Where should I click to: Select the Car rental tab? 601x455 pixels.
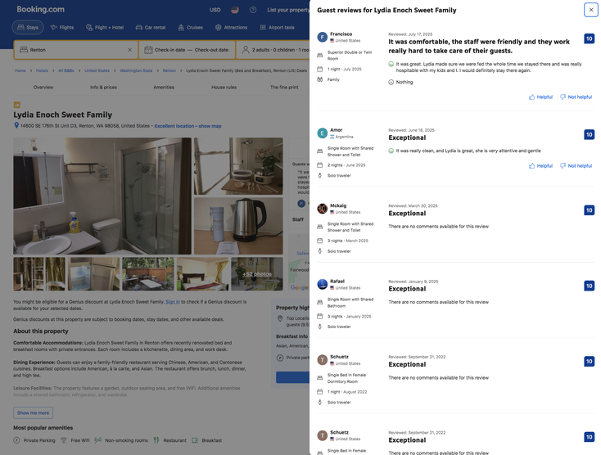pos(151,27)
